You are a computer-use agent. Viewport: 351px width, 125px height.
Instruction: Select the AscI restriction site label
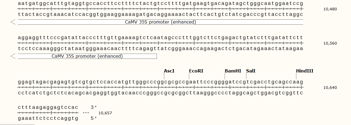[x=169, y=71]
